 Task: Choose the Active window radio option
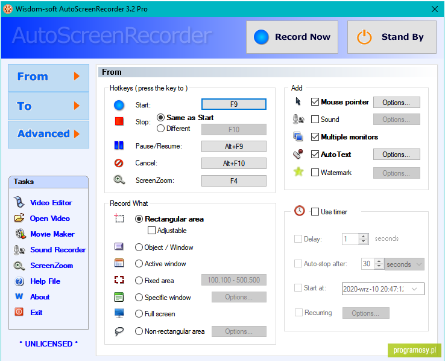coord(139,264)
